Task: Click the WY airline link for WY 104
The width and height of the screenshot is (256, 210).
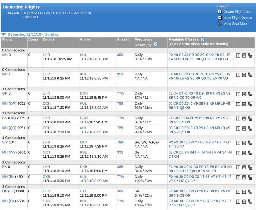Action: coord(5,142)
